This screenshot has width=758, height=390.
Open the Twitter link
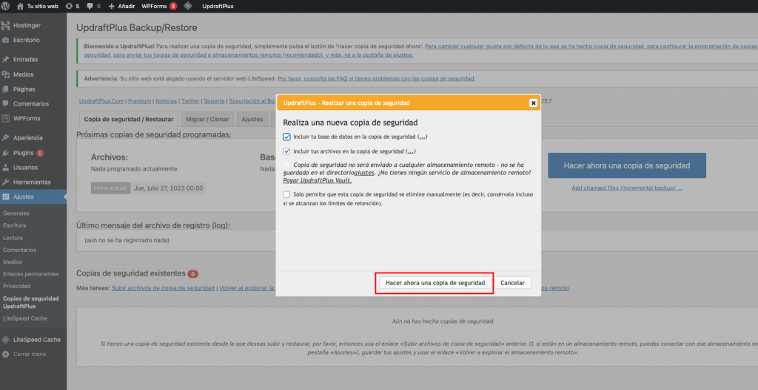pos(190,101)
